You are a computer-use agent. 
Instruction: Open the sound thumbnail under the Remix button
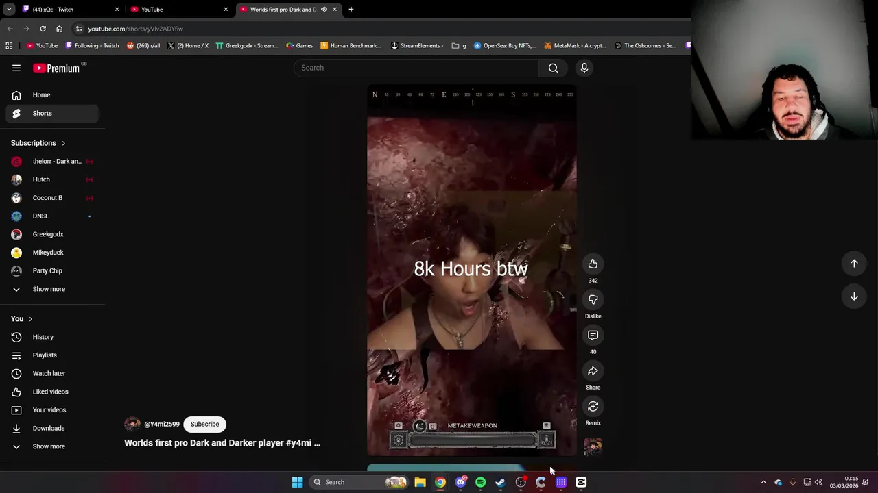coord(593,446)
